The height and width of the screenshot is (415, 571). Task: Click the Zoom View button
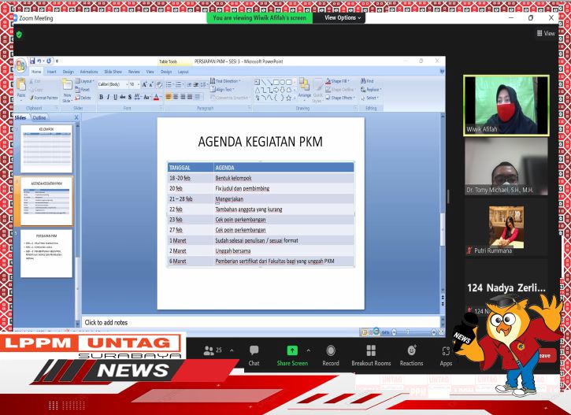pyautogui.click(x=546, y=33)
